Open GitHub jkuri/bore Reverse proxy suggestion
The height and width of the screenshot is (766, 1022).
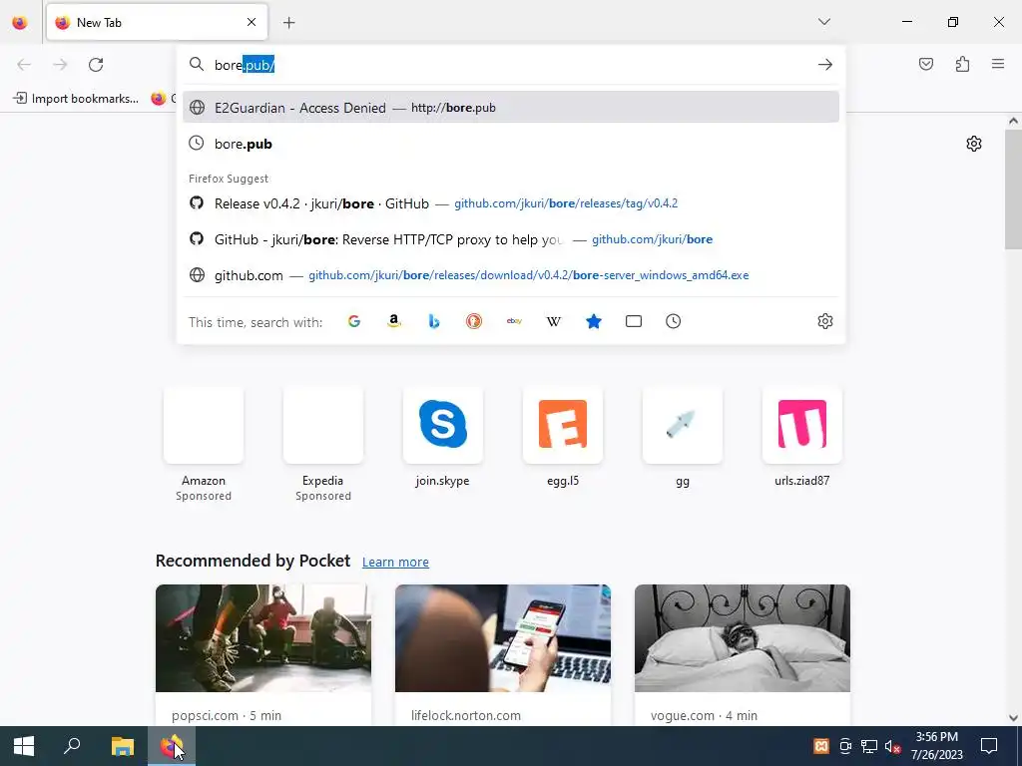[x=511, y=239]
